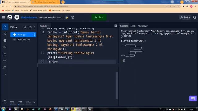
Task: Open main.py file options menu
Action: (x=34, y=35)
